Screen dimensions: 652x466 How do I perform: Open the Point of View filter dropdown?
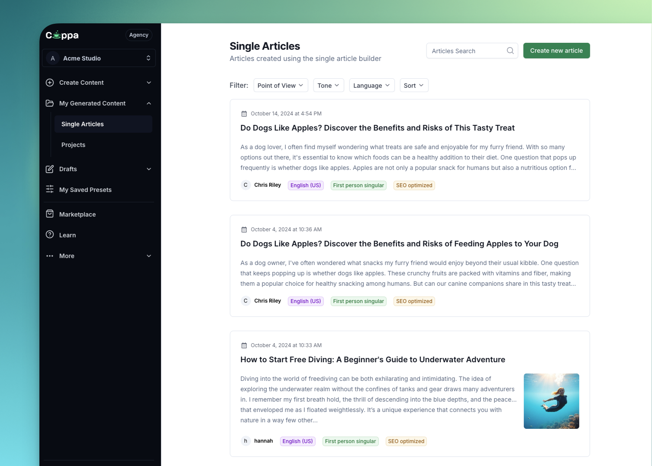point(280,86)
